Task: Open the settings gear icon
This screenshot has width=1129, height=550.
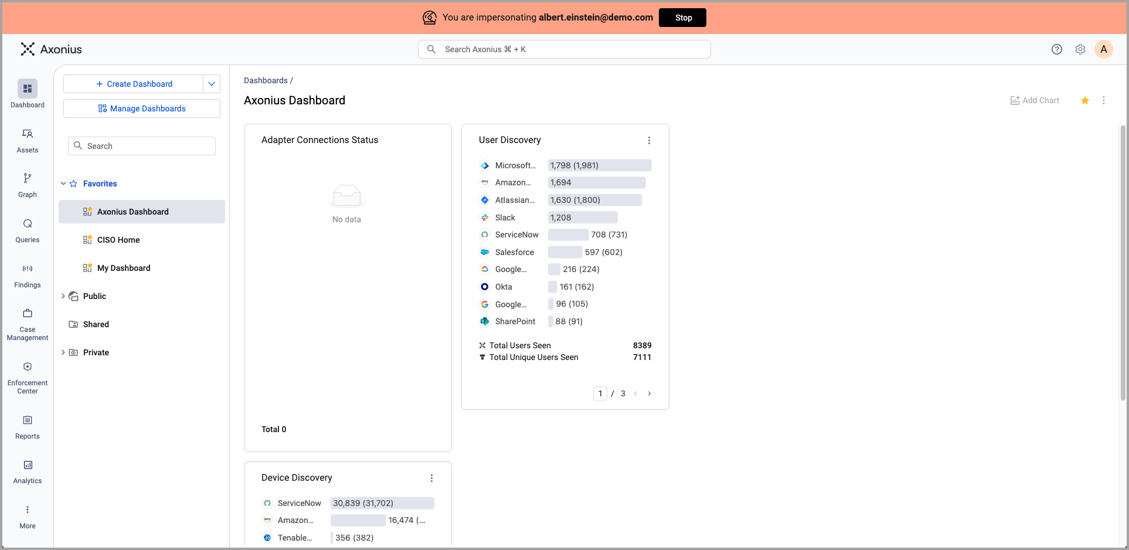Action: point(1080,49)
